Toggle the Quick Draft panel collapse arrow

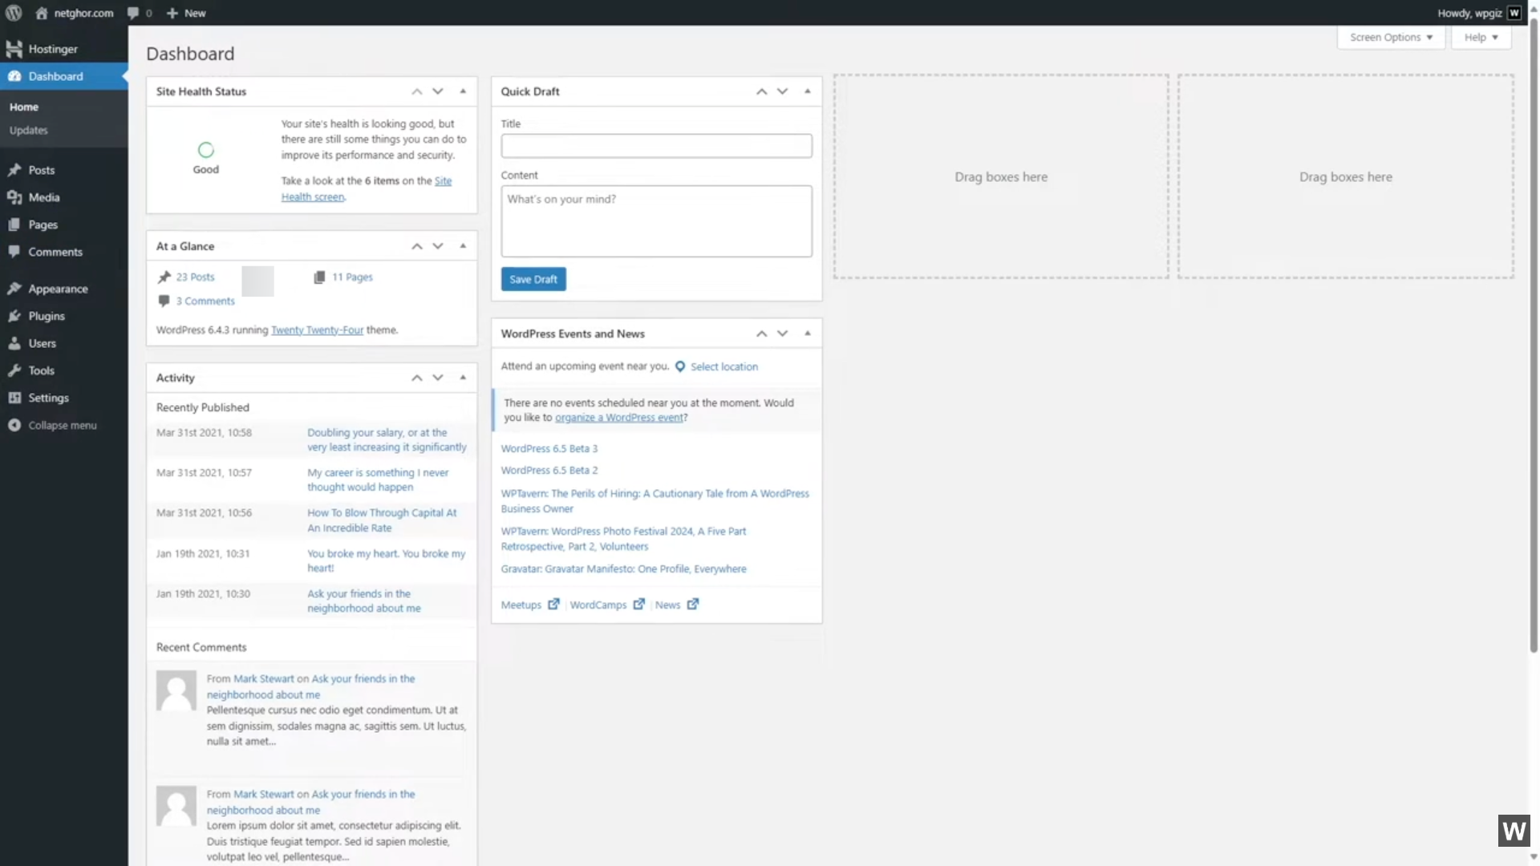pos(808,91)
